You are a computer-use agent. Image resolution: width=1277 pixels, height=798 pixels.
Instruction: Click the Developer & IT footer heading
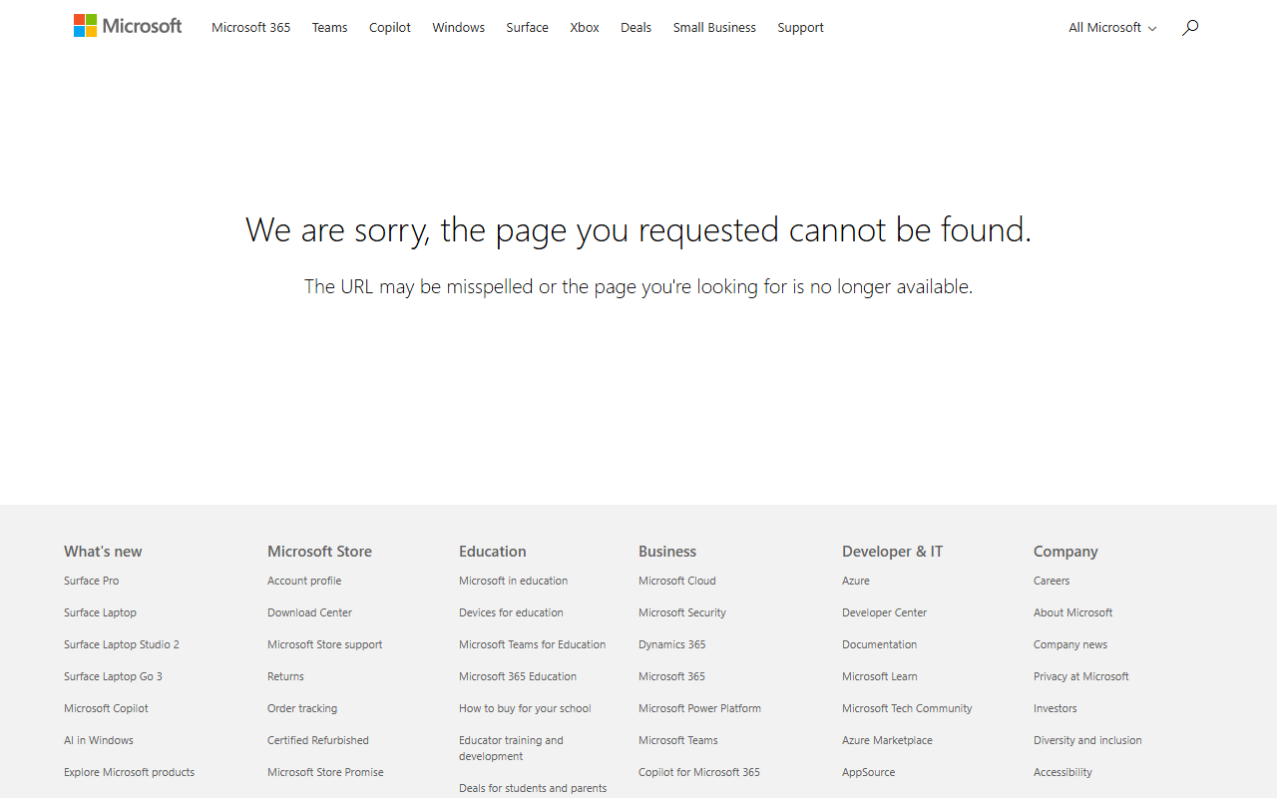pyautogui.click(x=892, y=551)
